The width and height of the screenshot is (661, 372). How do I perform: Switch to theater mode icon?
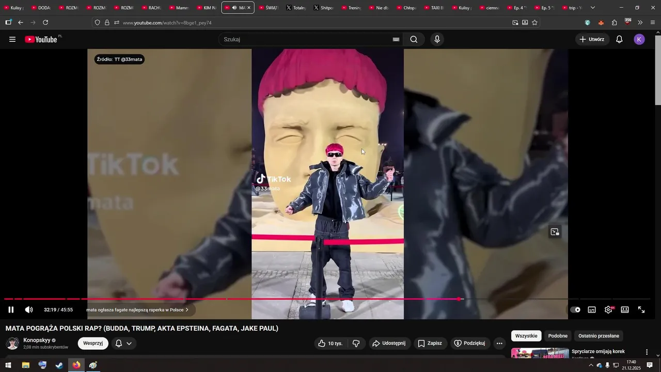click(x=625, y=309)
